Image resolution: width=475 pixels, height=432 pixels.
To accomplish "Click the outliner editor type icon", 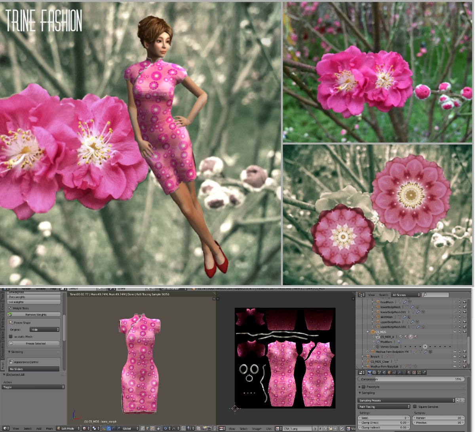I will tap(361, 295).
